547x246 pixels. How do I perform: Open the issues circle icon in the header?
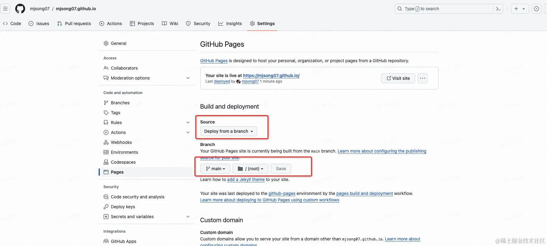536,9
